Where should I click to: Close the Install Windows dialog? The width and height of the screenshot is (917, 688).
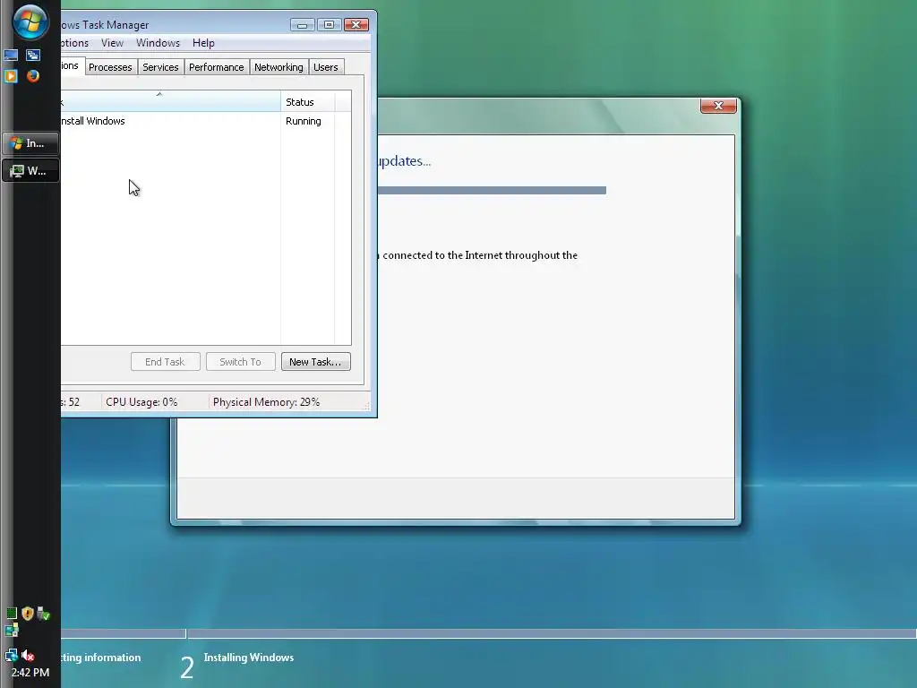(718, 106)
